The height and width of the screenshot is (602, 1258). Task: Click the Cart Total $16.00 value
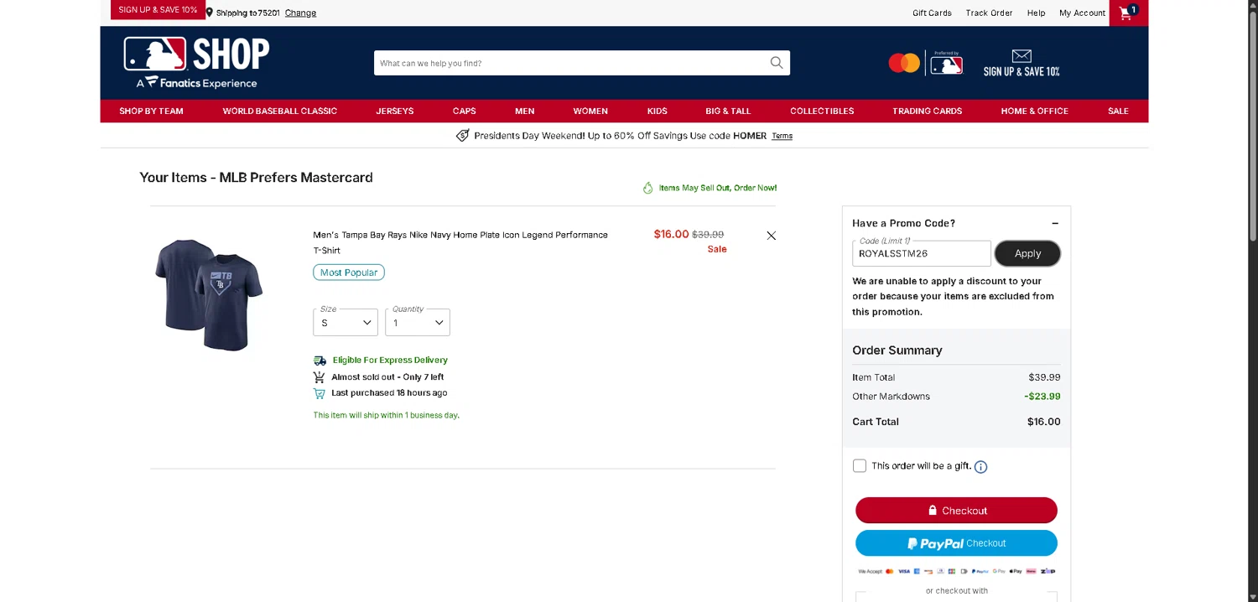(1043, 422)
